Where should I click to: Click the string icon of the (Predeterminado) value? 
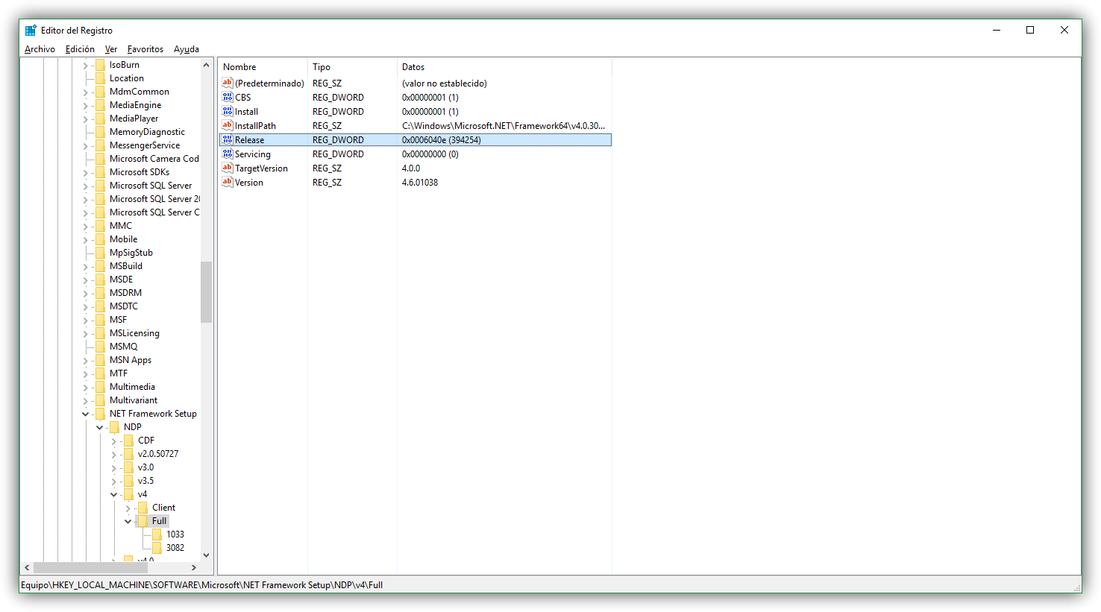coord(228,83)
